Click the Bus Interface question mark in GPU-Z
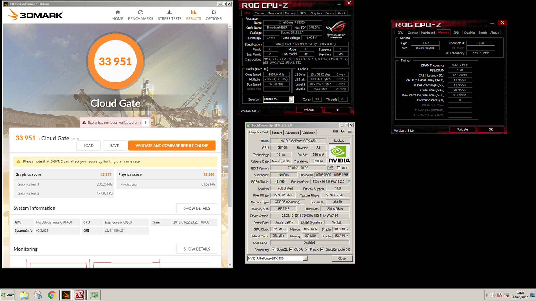Image resolution: width=536 pixels, height=301 pixels. tap(349, 181)
